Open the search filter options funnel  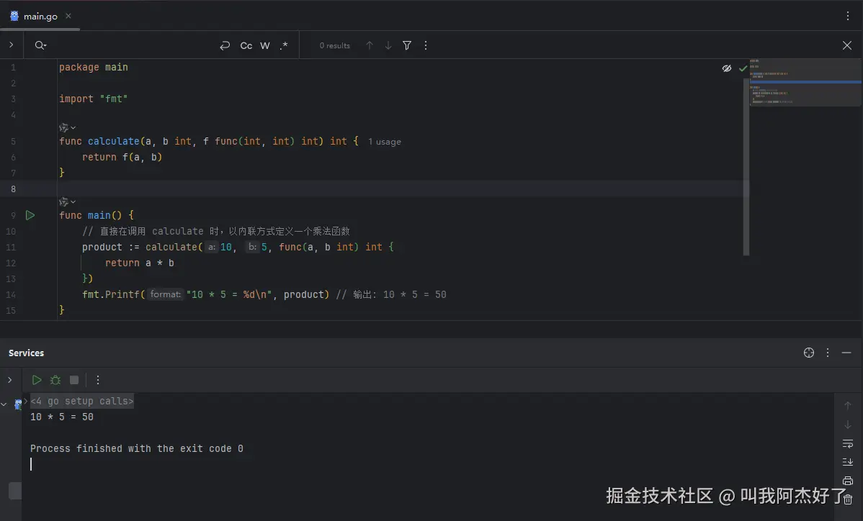coord(407,45)
